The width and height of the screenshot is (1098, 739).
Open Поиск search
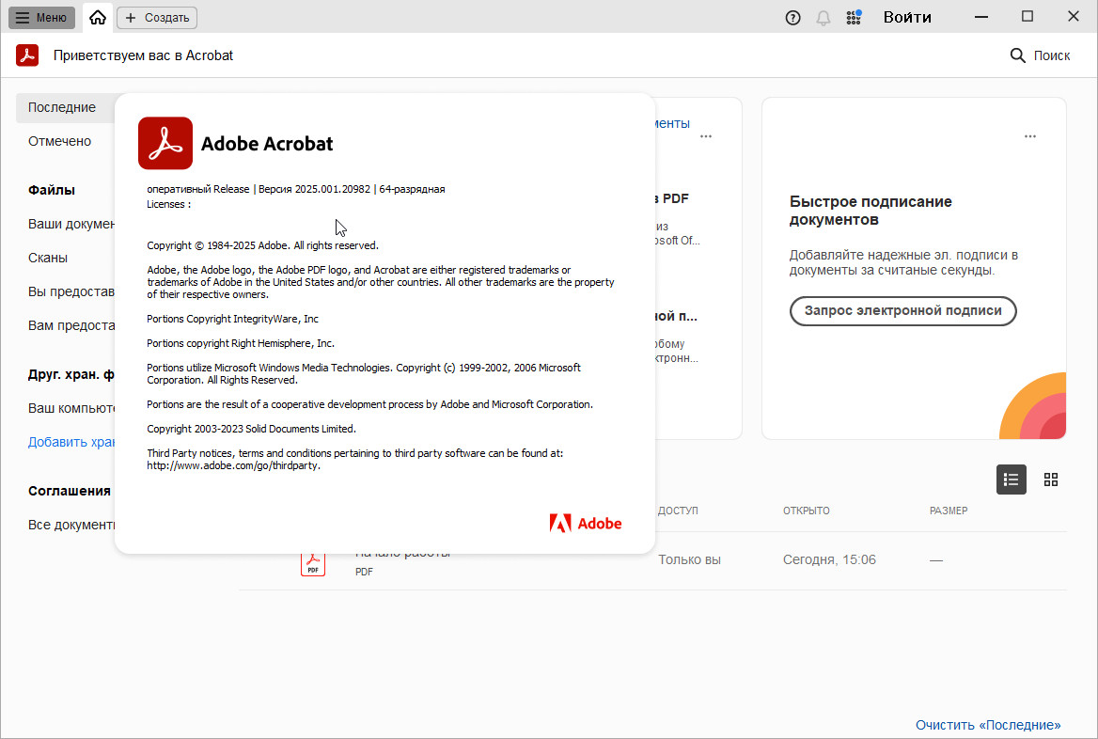coord(1040,55)
